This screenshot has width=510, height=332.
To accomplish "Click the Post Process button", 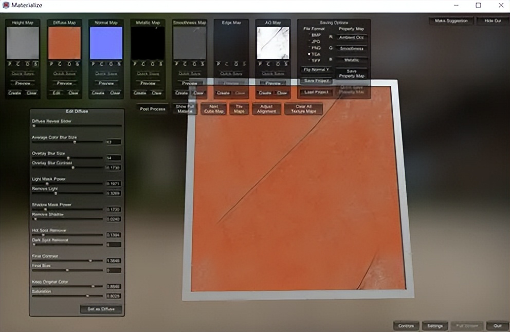I will tap(153, 109).
